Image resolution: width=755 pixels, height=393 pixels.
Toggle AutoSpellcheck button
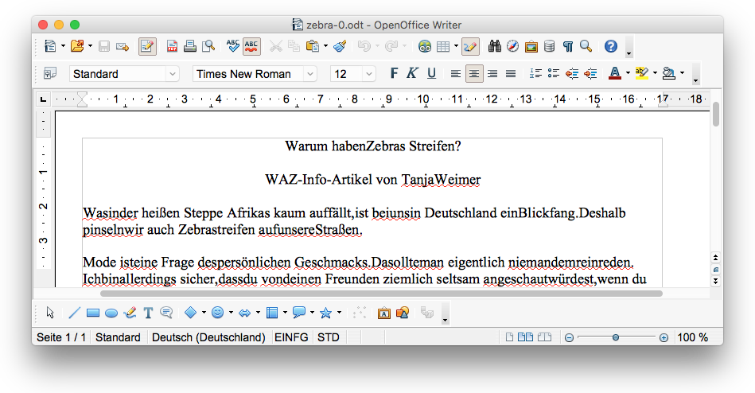[251, 46]
